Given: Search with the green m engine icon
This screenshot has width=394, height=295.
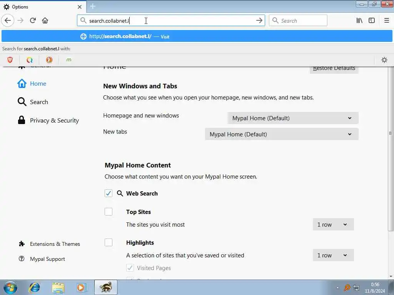Looking at the screenshot, I should [69, 60].
